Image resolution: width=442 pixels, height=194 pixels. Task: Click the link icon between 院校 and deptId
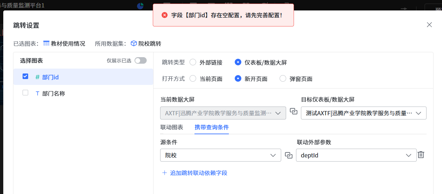click(x=288, y=155)
